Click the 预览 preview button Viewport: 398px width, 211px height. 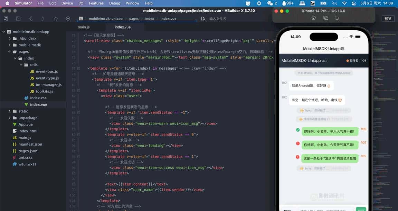388,19
